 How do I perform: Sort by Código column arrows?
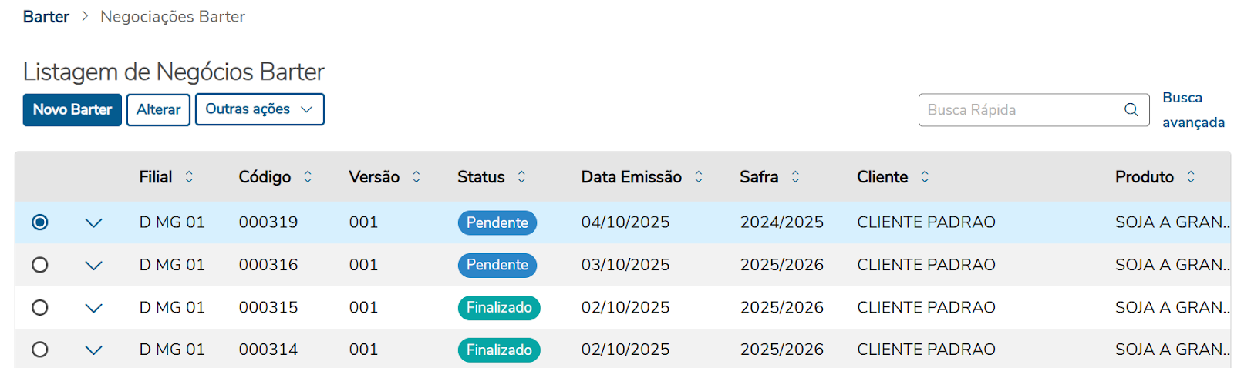pyautogui.click(x=308, y=177)
